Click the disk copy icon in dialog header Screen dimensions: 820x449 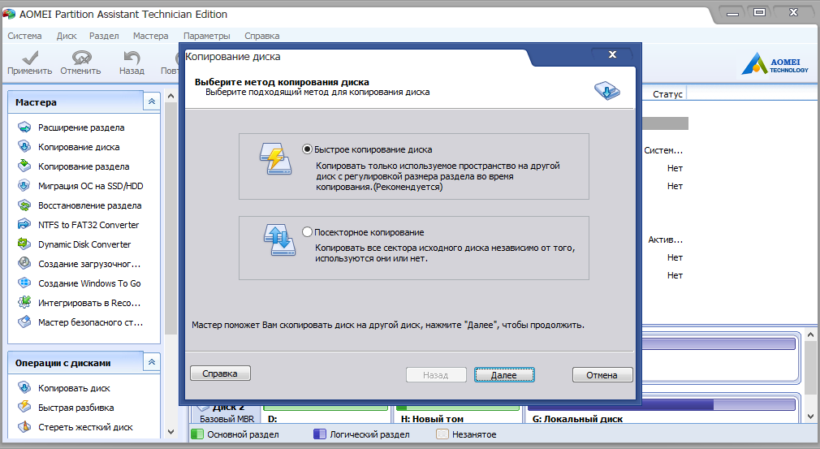click(607, 90)
